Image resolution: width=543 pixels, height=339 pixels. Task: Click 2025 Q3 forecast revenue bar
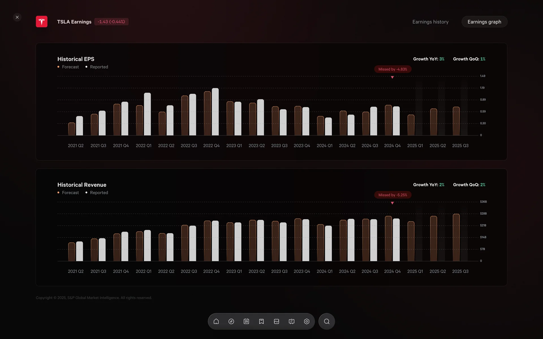coord(456,237)
